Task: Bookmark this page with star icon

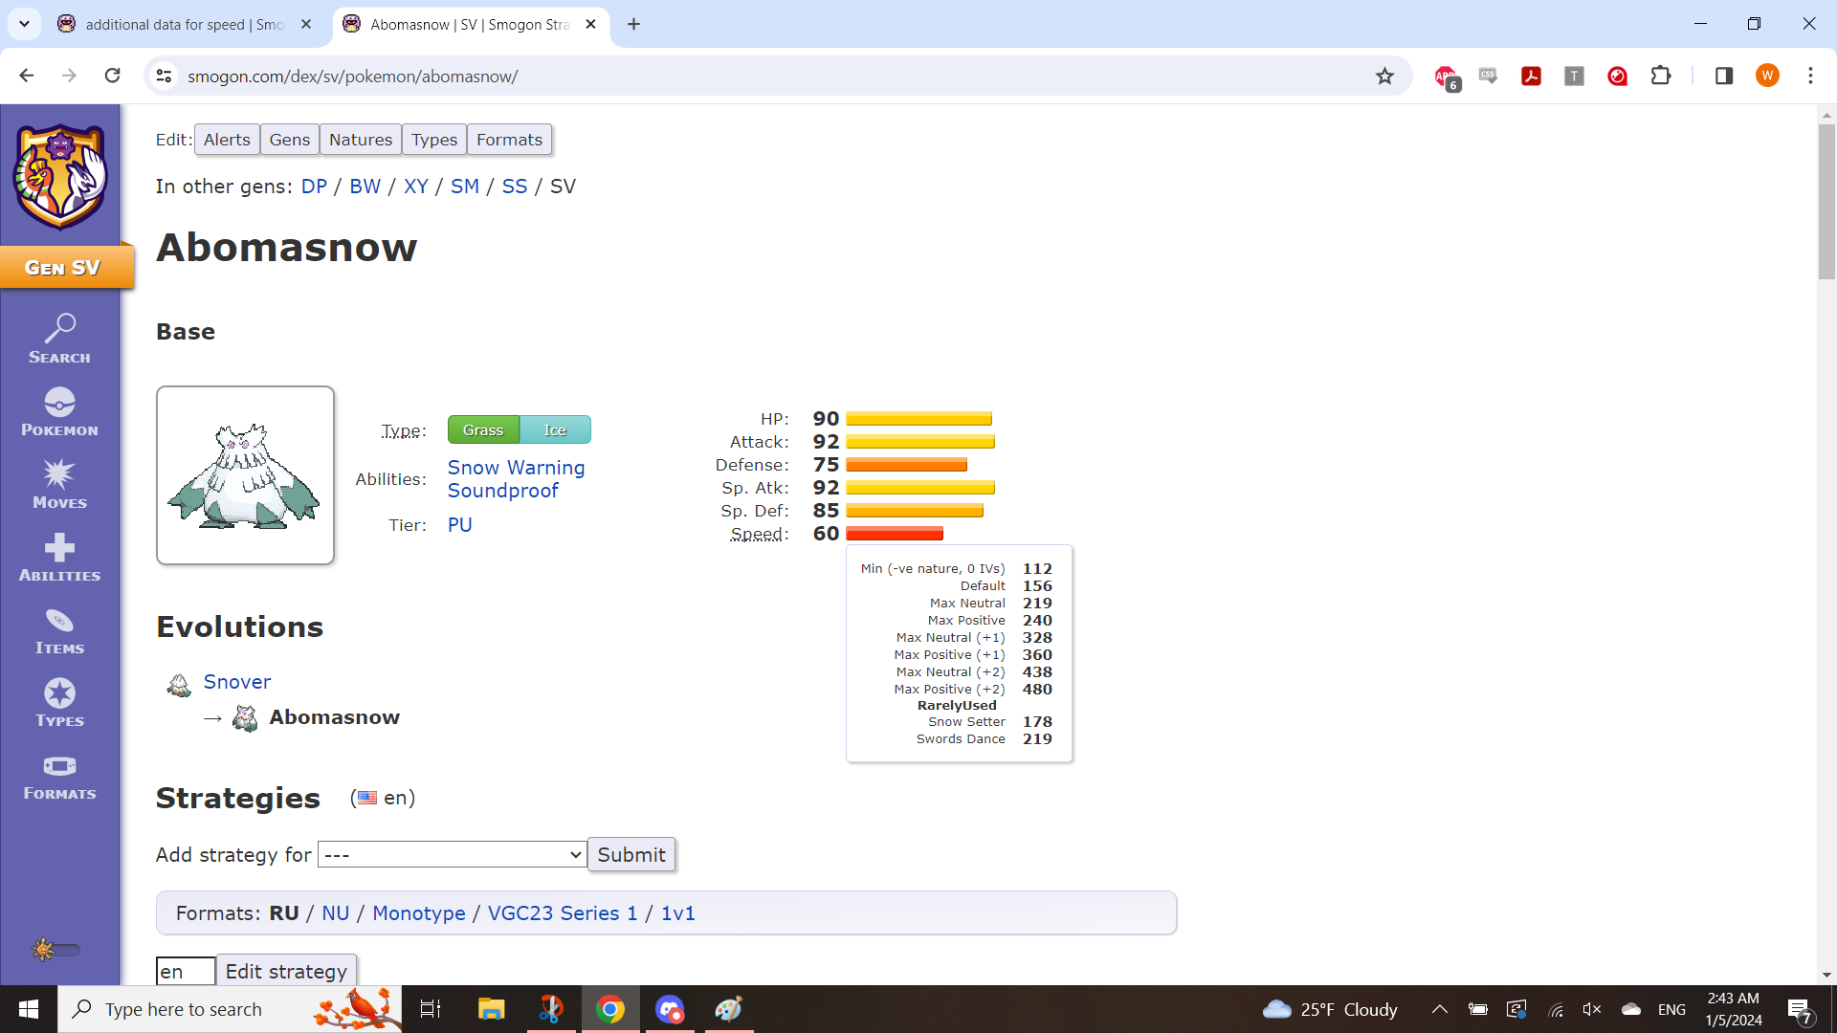Action: [x=1384, y=77]
